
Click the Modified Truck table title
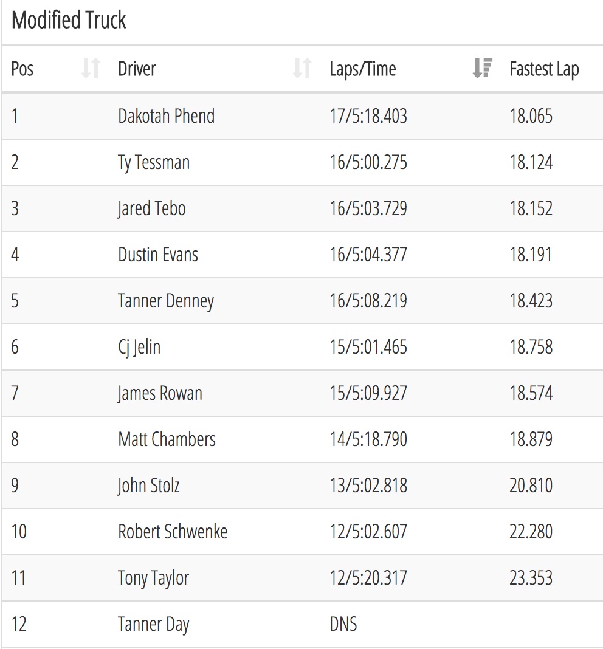[69, 20]
